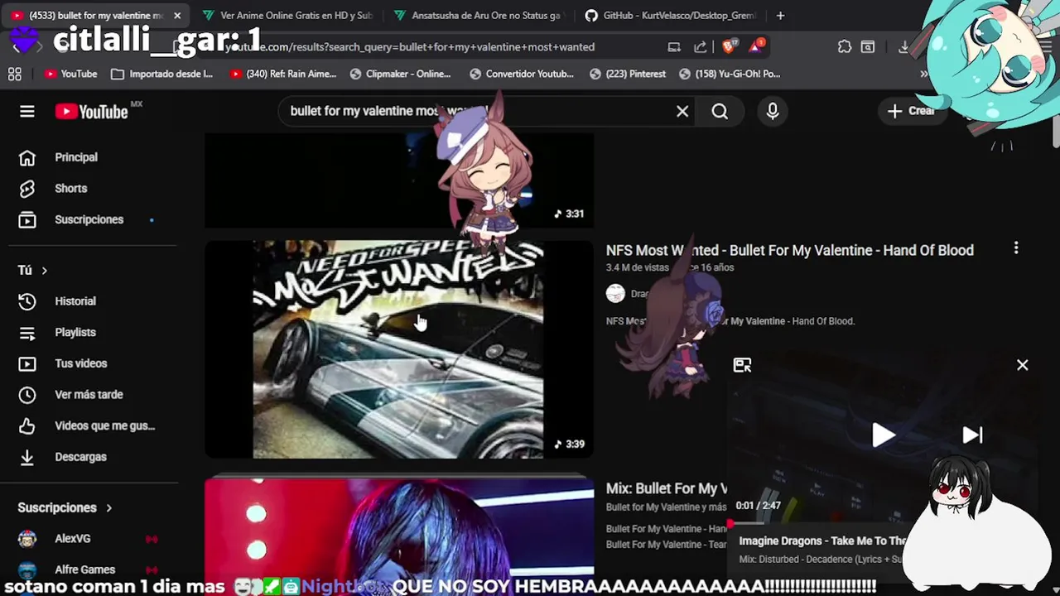Open the (223) Pinterest bookmark

coord(628,74)
